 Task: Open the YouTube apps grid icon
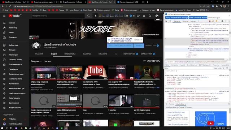coord(144,16)
